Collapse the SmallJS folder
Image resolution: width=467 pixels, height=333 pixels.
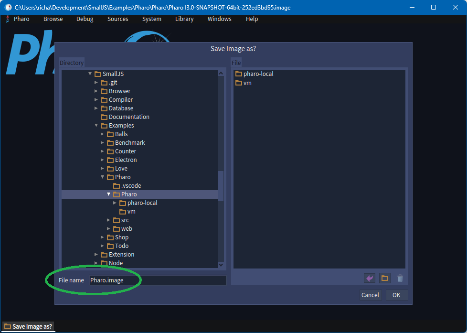(90, 74)
